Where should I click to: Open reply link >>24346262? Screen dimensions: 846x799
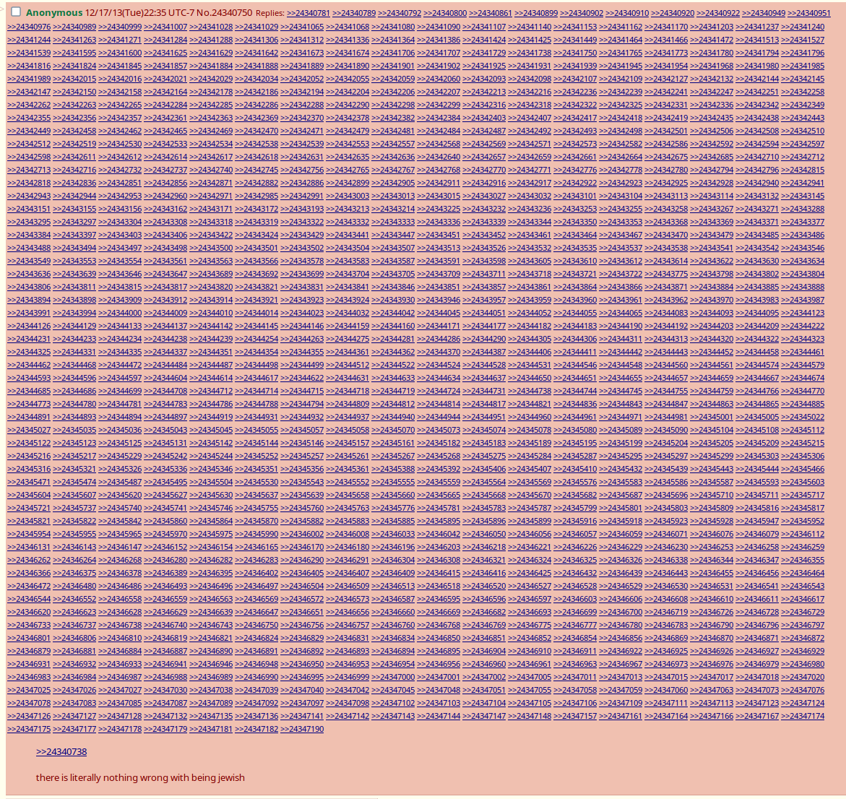click(29, 559)
